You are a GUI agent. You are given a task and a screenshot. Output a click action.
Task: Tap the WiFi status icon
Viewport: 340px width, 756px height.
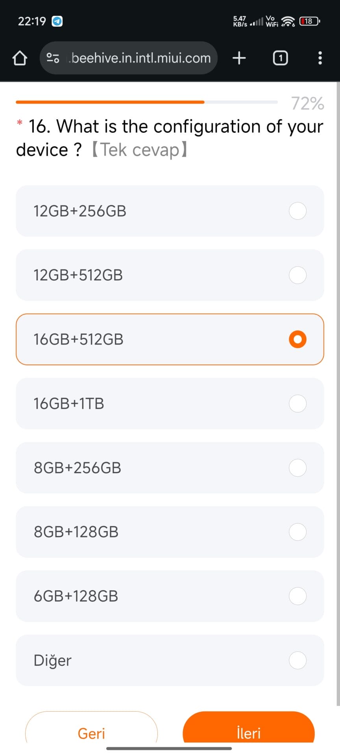tap(288, 21)
